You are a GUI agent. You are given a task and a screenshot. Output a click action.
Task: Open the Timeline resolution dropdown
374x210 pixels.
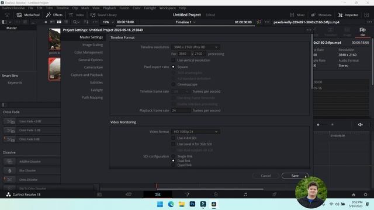[195, 47]
